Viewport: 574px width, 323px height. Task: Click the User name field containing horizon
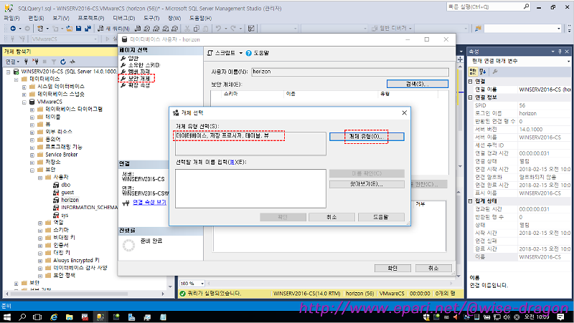point(350,72)
